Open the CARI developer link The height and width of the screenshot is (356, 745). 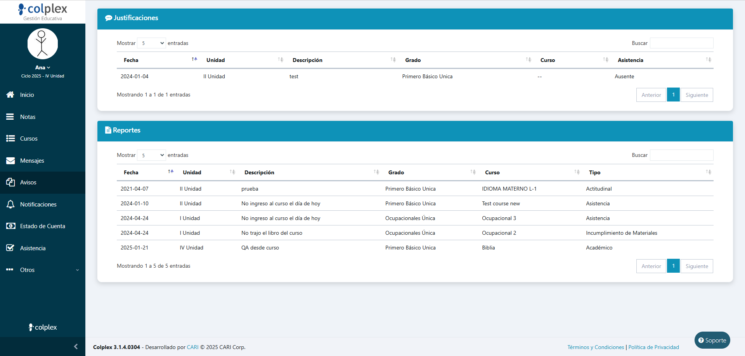192,347
